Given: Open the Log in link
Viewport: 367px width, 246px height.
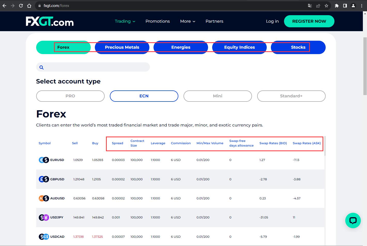Looking at the screenshot, I should tap(272, 21).
